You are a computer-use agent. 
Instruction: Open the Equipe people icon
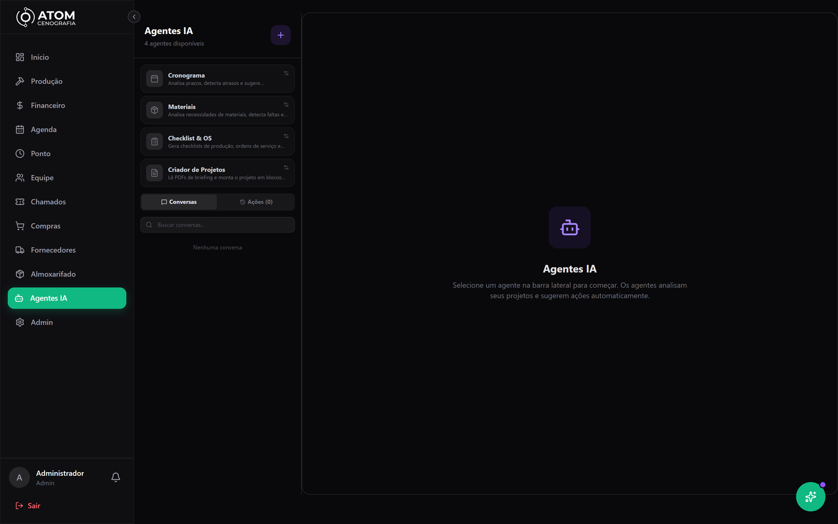[20, 178]
